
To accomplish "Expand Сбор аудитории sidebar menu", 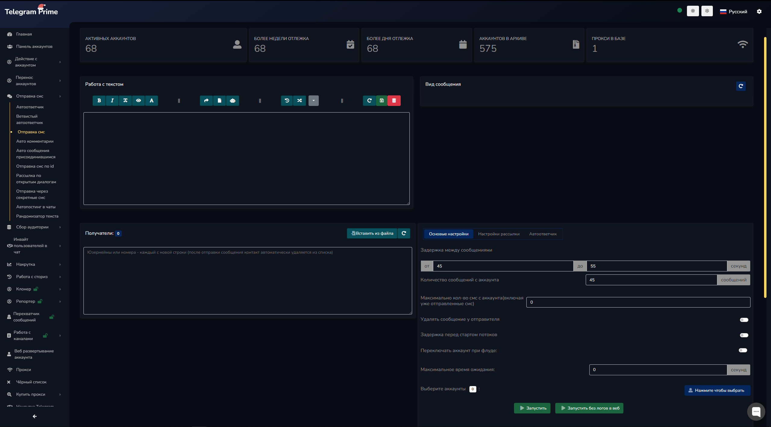I will pyautogui.click(x=33, y=227).
